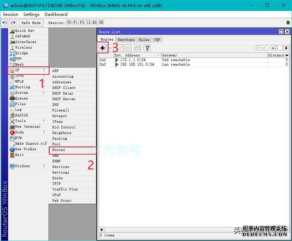Switch to VRF tab
The image size is (292, 241).
157,40
